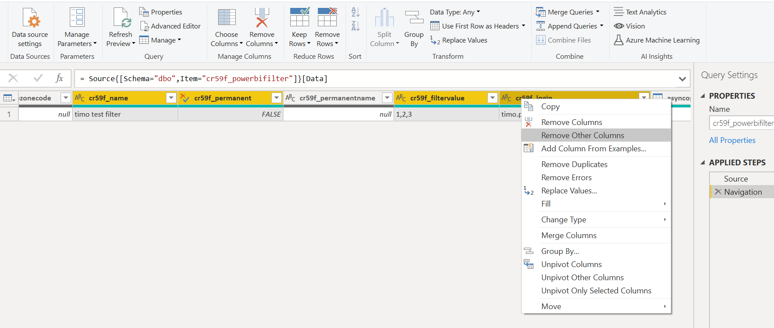
Task: Cancel formula edit with X button
Action: tap(13, 78)
